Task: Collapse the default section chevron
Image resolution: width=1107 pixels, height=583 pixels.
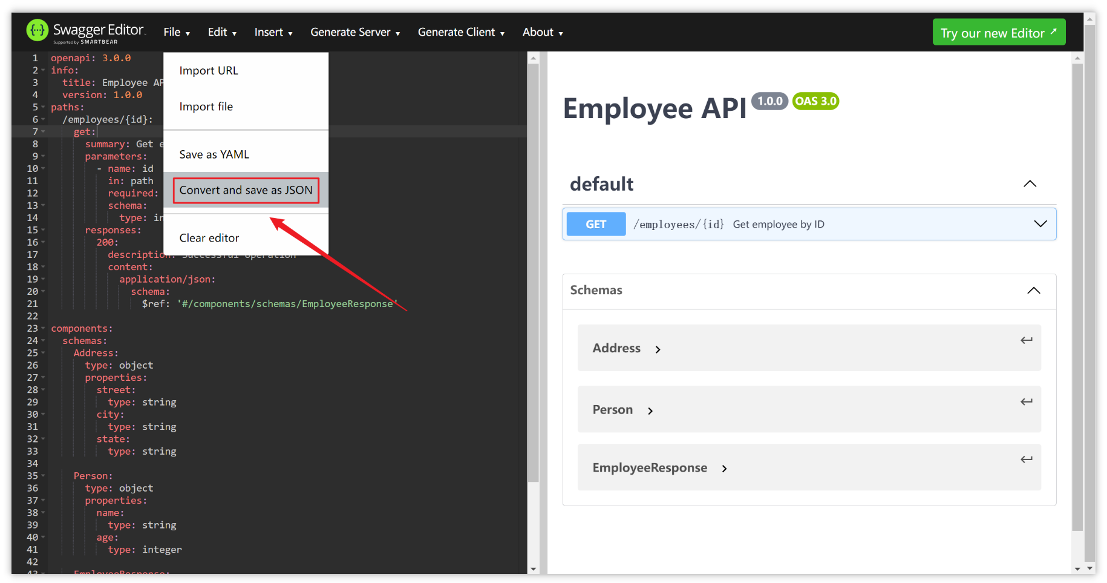Action: [1030, 184]
